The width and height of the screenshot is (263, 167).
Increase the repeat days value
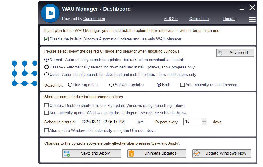(x=204, y=120)
